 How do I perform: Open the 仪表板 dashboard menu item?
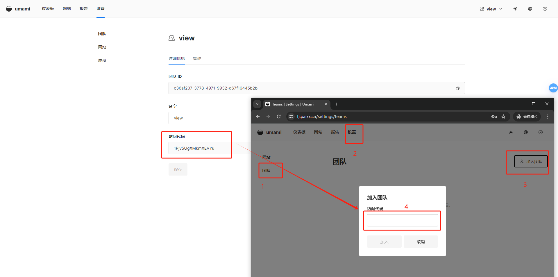tap(48, 9)
